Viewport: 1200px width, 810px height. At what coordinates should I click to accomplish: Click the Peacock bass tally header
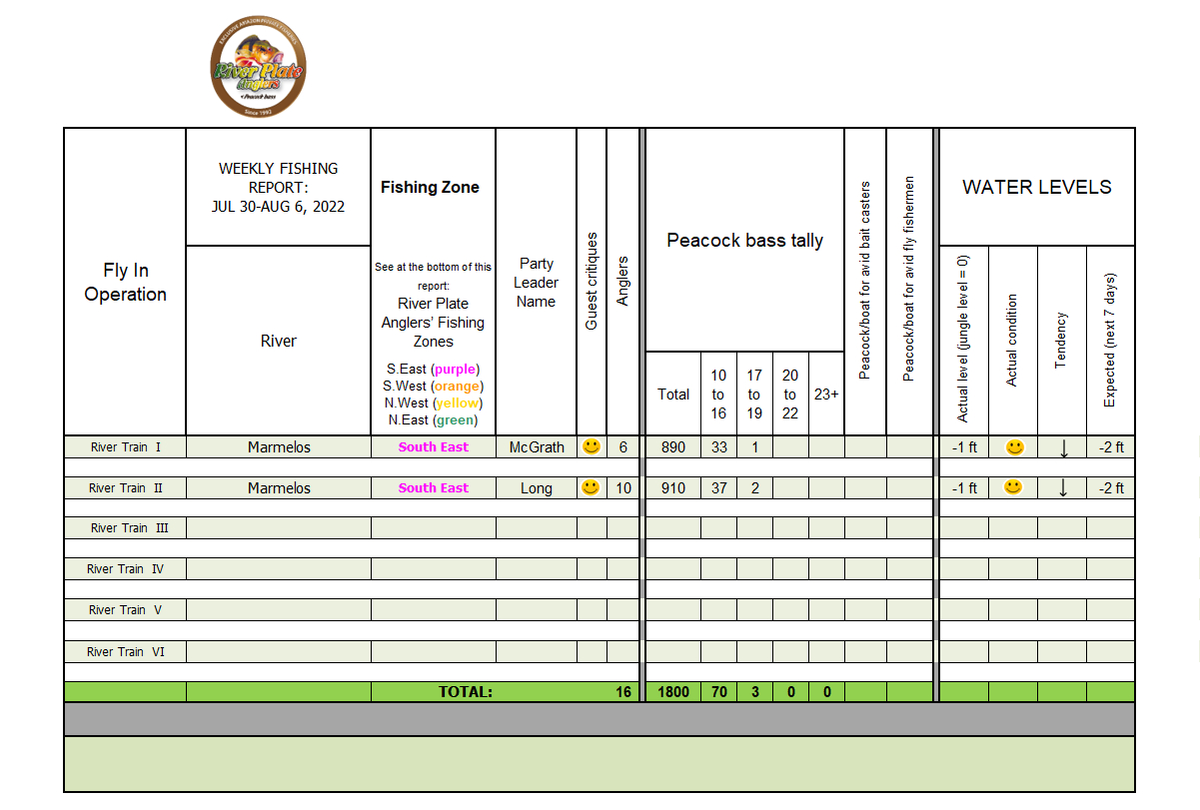coord(744,240)
